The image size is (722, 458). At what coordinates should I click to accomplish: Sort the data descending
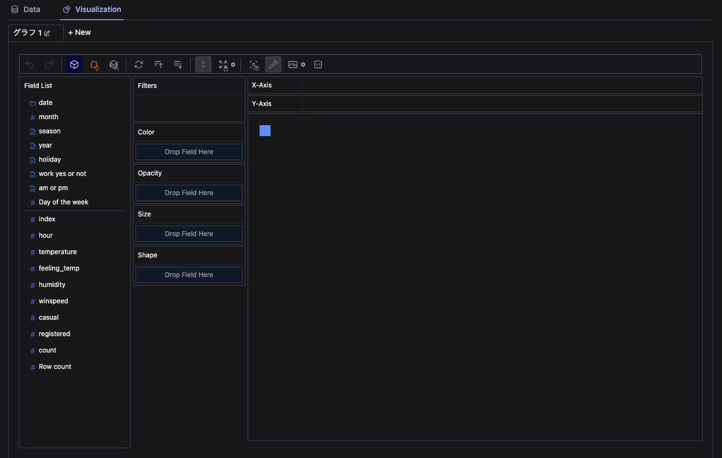point(177,64)
